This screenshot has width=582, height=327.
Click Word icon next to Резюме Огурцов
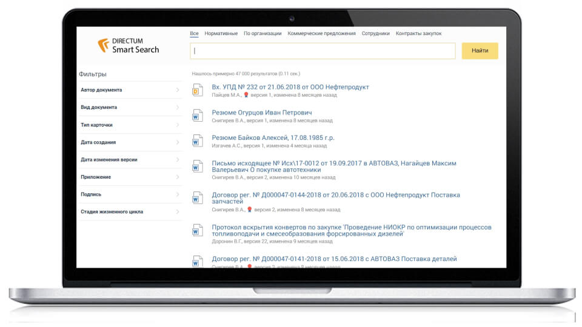tap(197, 116)
